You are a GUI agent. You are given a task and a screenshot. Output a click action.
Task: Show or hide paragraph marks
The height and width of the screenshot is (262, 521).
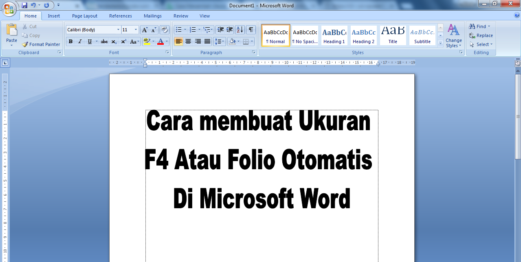tap(251, 30)
